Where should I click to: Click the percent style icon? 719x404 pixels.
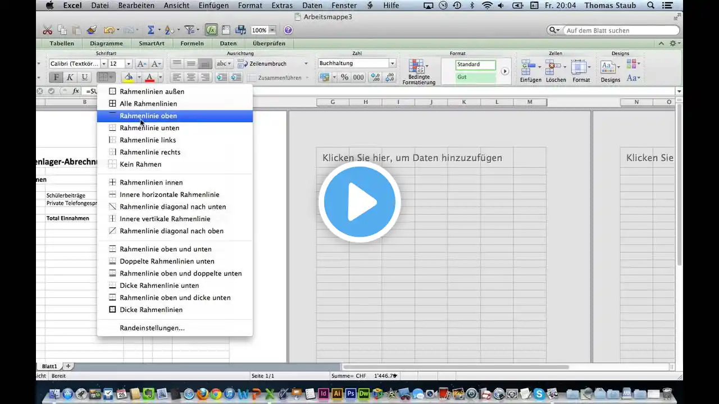344,77
